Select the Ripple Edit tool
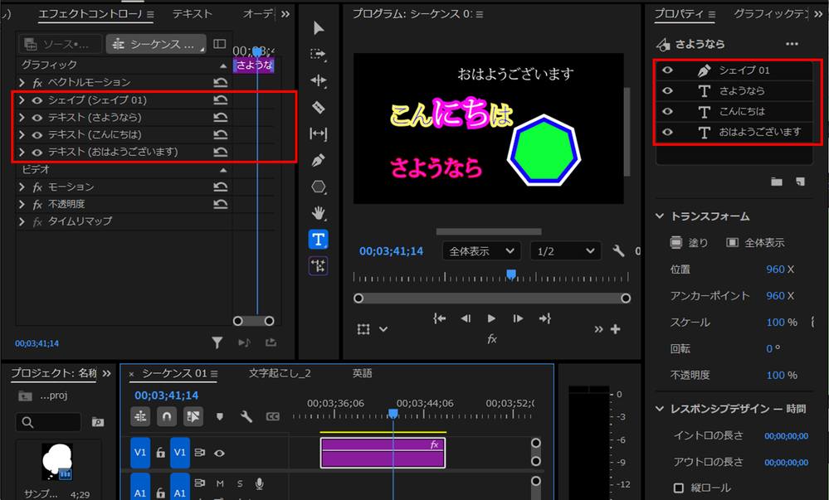Screen dimensions: 829x500 click(x=318, y=81)
